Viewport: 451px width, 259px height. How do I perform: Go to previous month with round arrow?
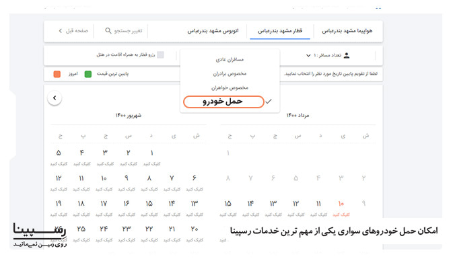click(55, 98)
